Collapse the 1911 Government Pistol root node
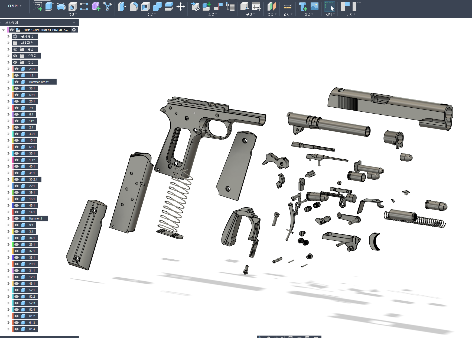This screenshot has height=338, width=472. coord(4,30)
